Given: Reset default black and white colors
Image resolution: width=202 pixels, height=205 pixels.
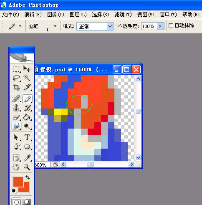Looking at the screenshot, I should tap(14, 191).
